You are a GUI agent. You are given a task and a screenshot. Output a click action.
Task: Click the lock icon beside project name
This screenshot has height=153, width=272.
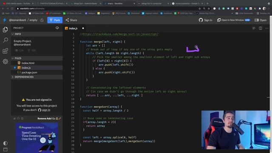click(42, 20)
